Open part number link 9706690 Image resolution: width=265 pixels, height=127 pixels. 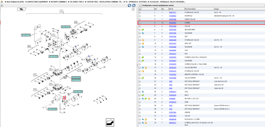pos(172,99)
